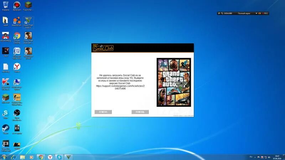Viewport: 285px width, 160px height.
Task: Switch to Yandex browser on taskbar
Action: pos(50,157)
